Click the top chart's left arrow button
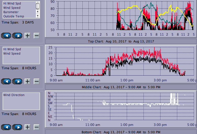 pyautogui.click(x=7, y=36)
